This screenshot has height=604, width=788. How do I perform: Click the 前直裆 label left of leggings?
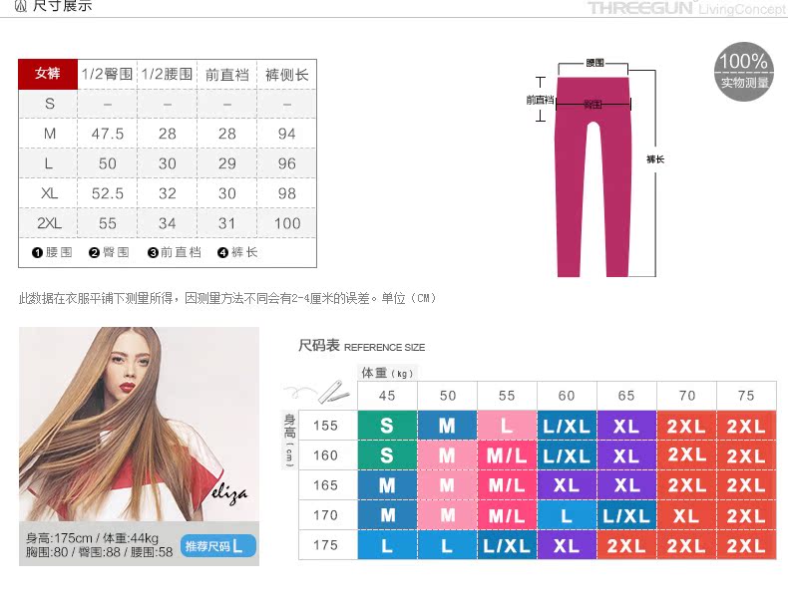pyautogui.click(x=541, y=100)
